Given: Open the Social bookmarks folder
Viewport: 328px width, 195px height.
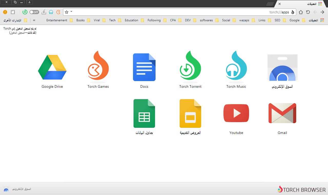Looking at the screenshot, I should coord(229,20).
